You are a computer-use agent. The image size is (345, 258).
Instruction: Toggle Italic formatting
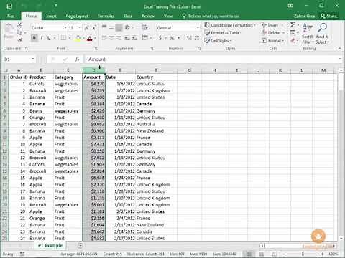(x=42, y=38)
